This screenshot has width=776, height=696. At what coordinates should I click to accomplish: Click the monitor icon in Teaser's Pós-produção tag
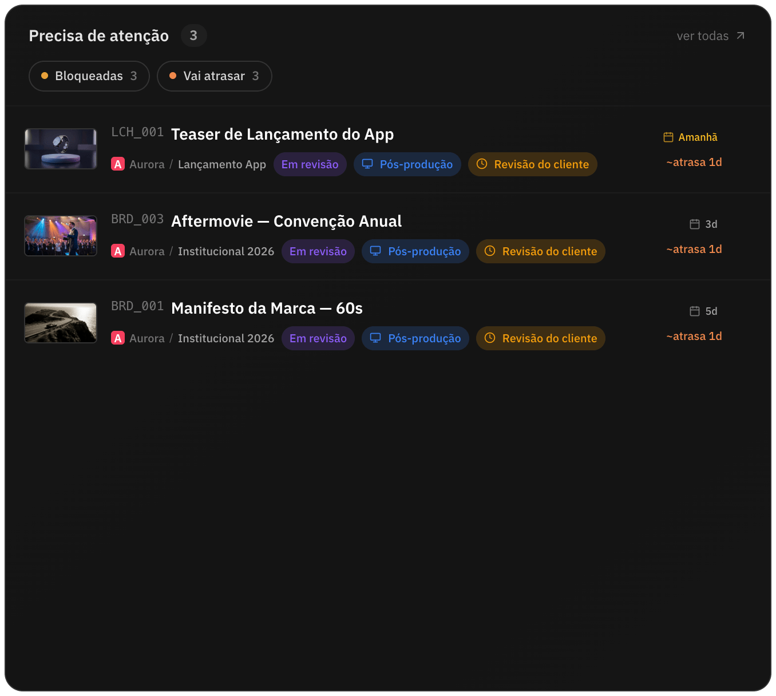tap(367, 164)
